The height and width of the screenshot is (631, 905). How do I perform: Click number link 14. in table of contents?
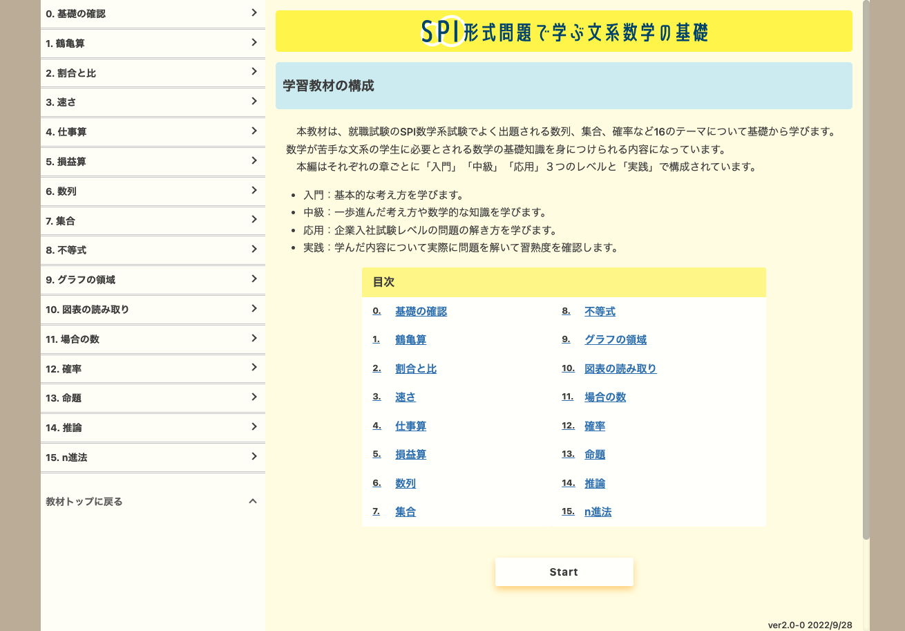tap(568, 483)
